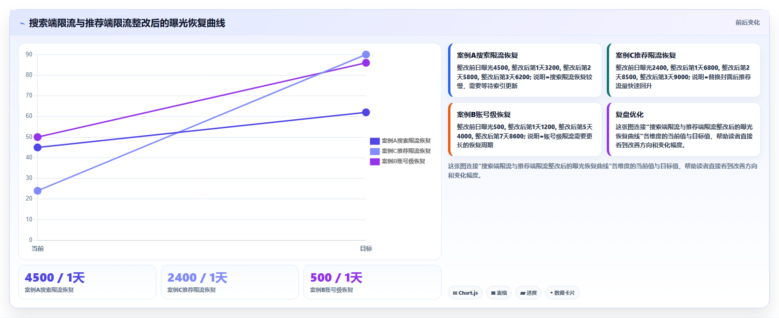Click the icon inside 数据卡片 tag
The width and height of the screenshot is (779, 318).
click(x=552, y=293)
